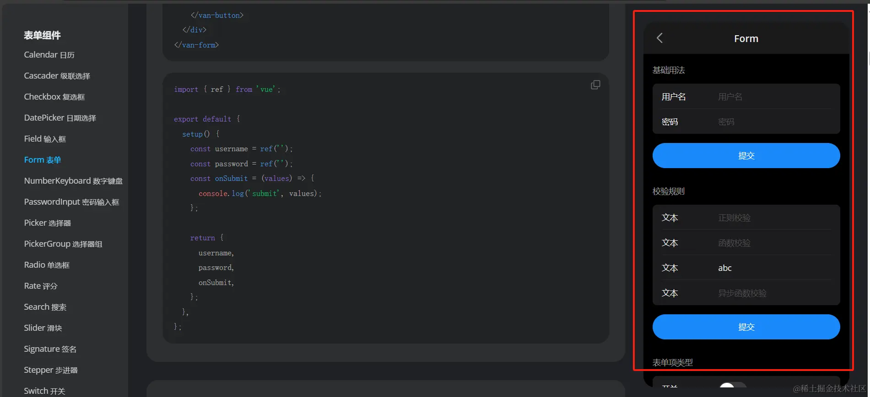Viewport: 870px width, 397px height.
Task: Click 提交 button under 基础用法 section
Action: click(x=746, y=156)
